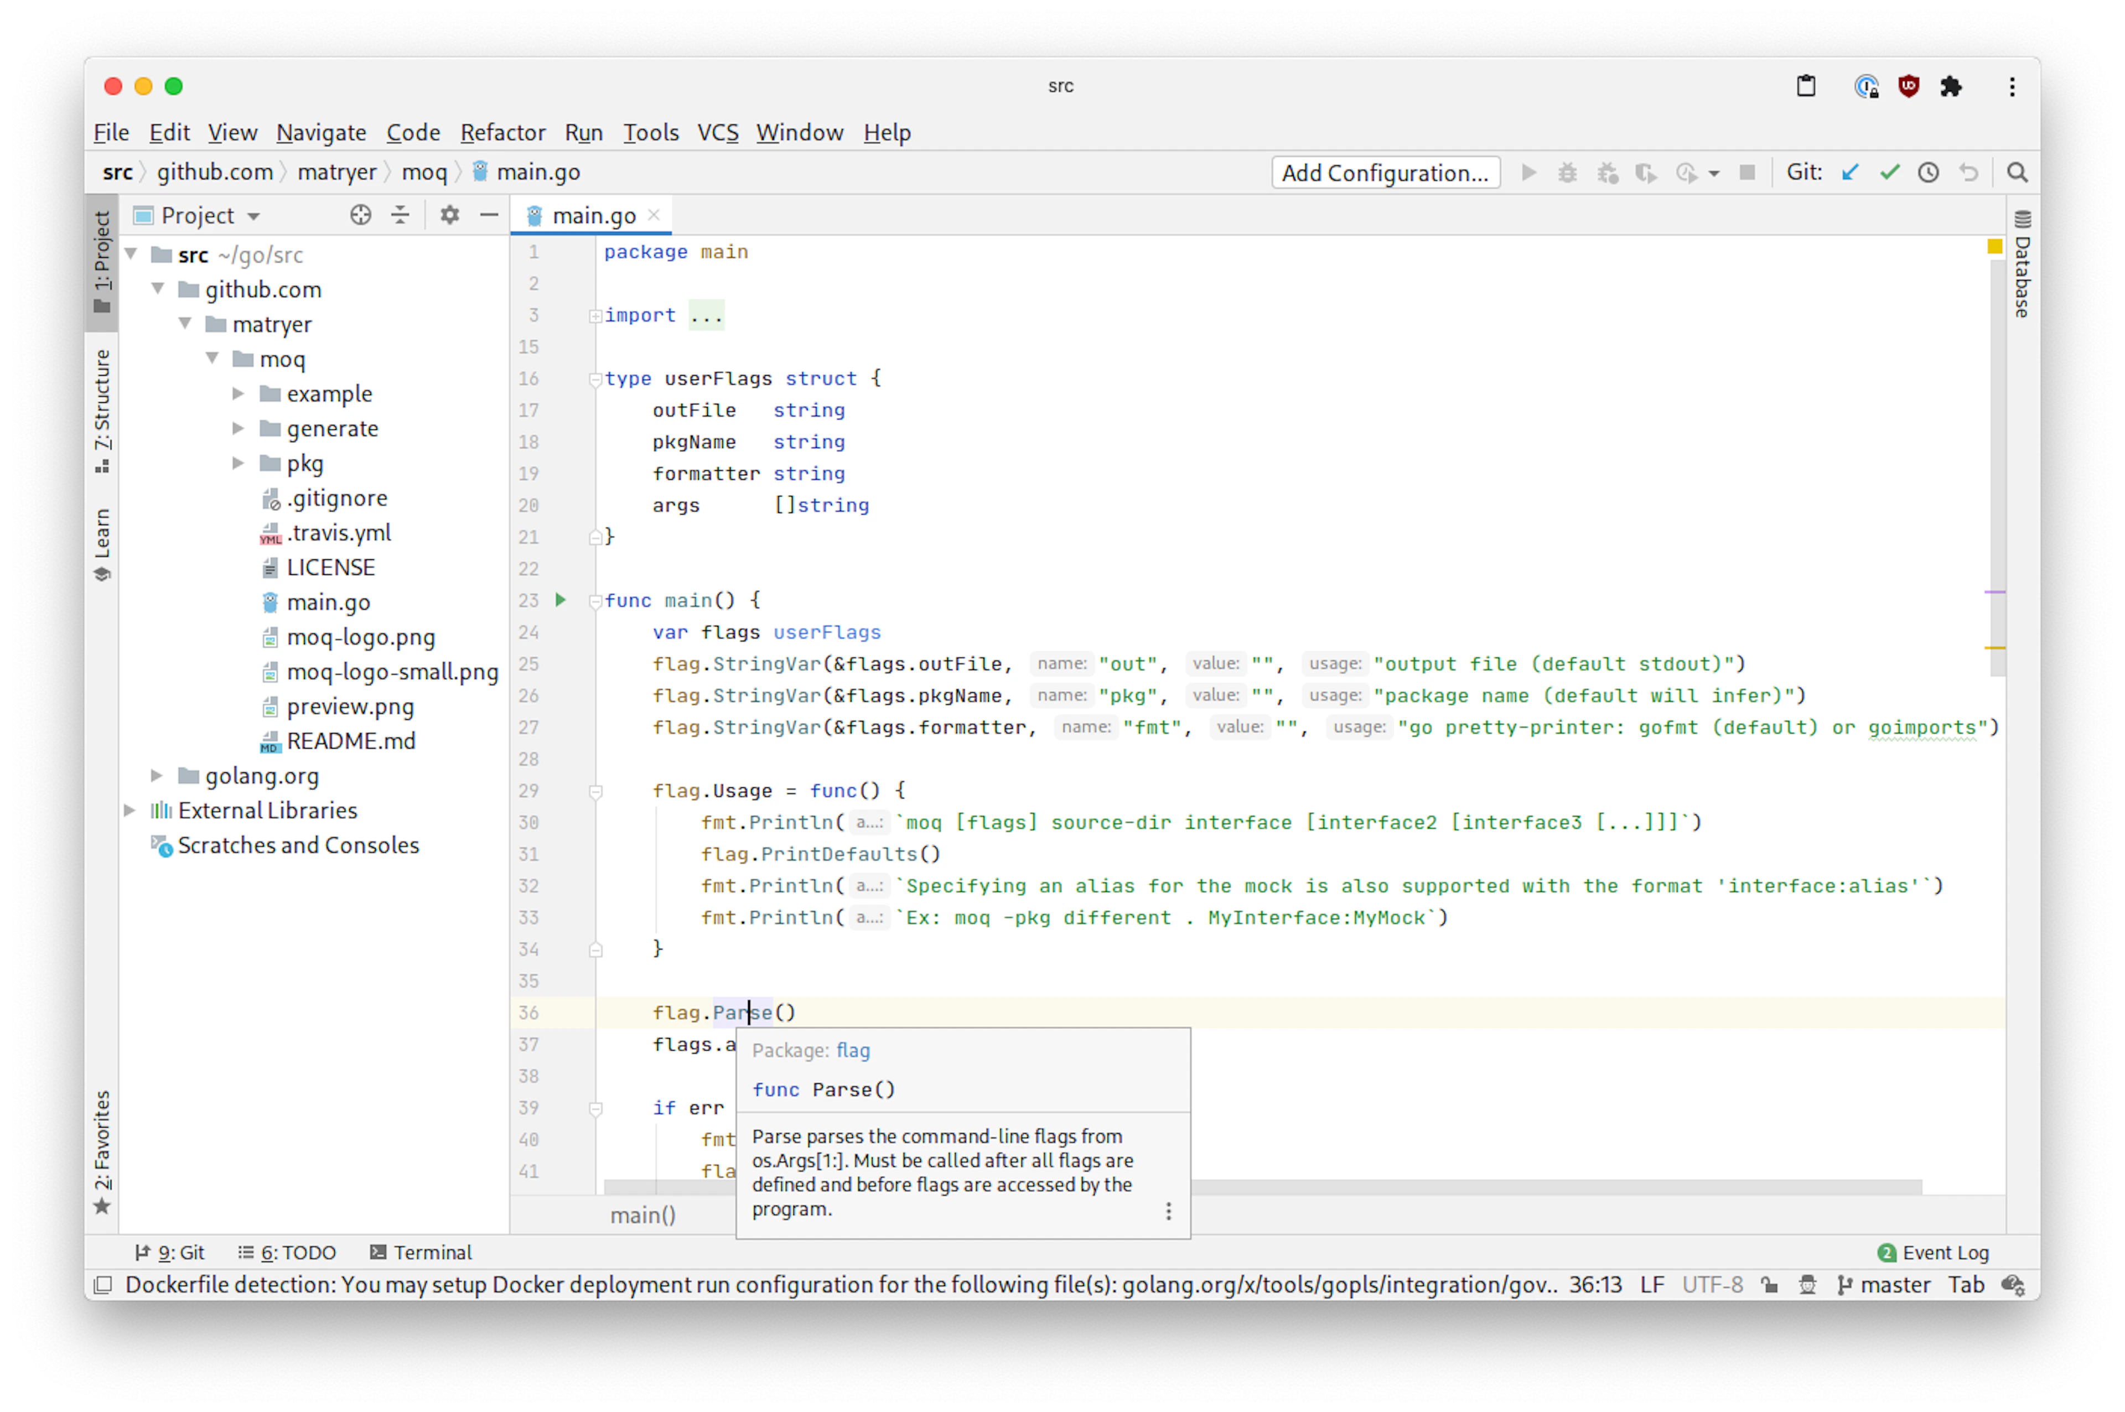Collapse the src root folder

[x=132, y=255]
